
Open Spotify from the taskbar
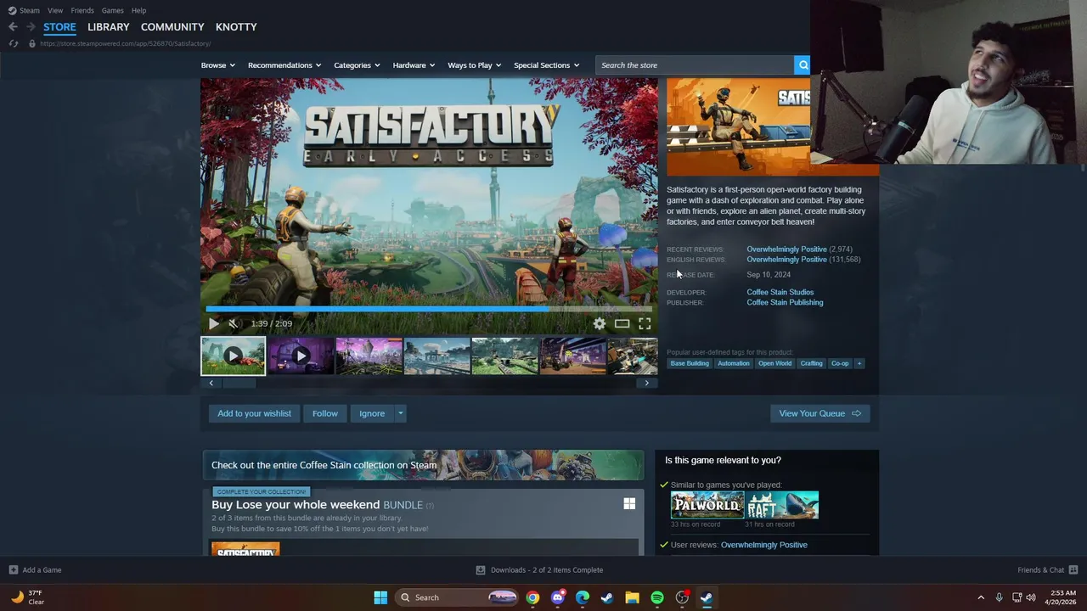tap(657, 597)
